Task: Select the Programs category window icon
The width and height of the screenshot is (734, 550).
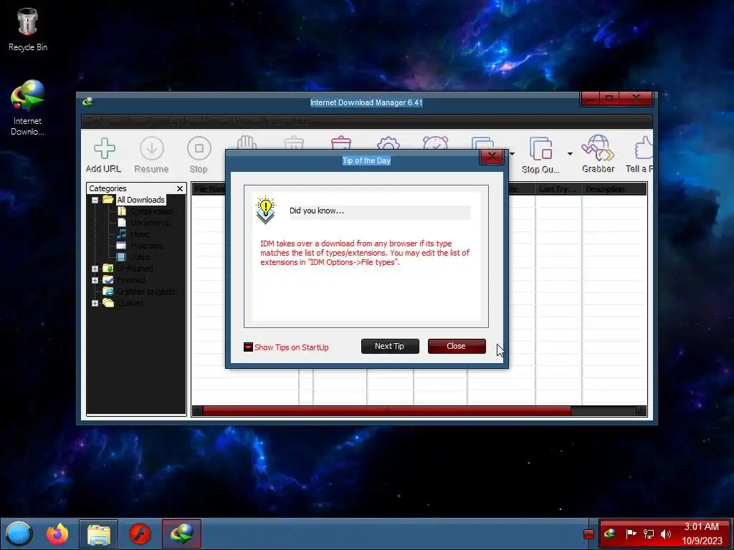Action: point(121,246)
